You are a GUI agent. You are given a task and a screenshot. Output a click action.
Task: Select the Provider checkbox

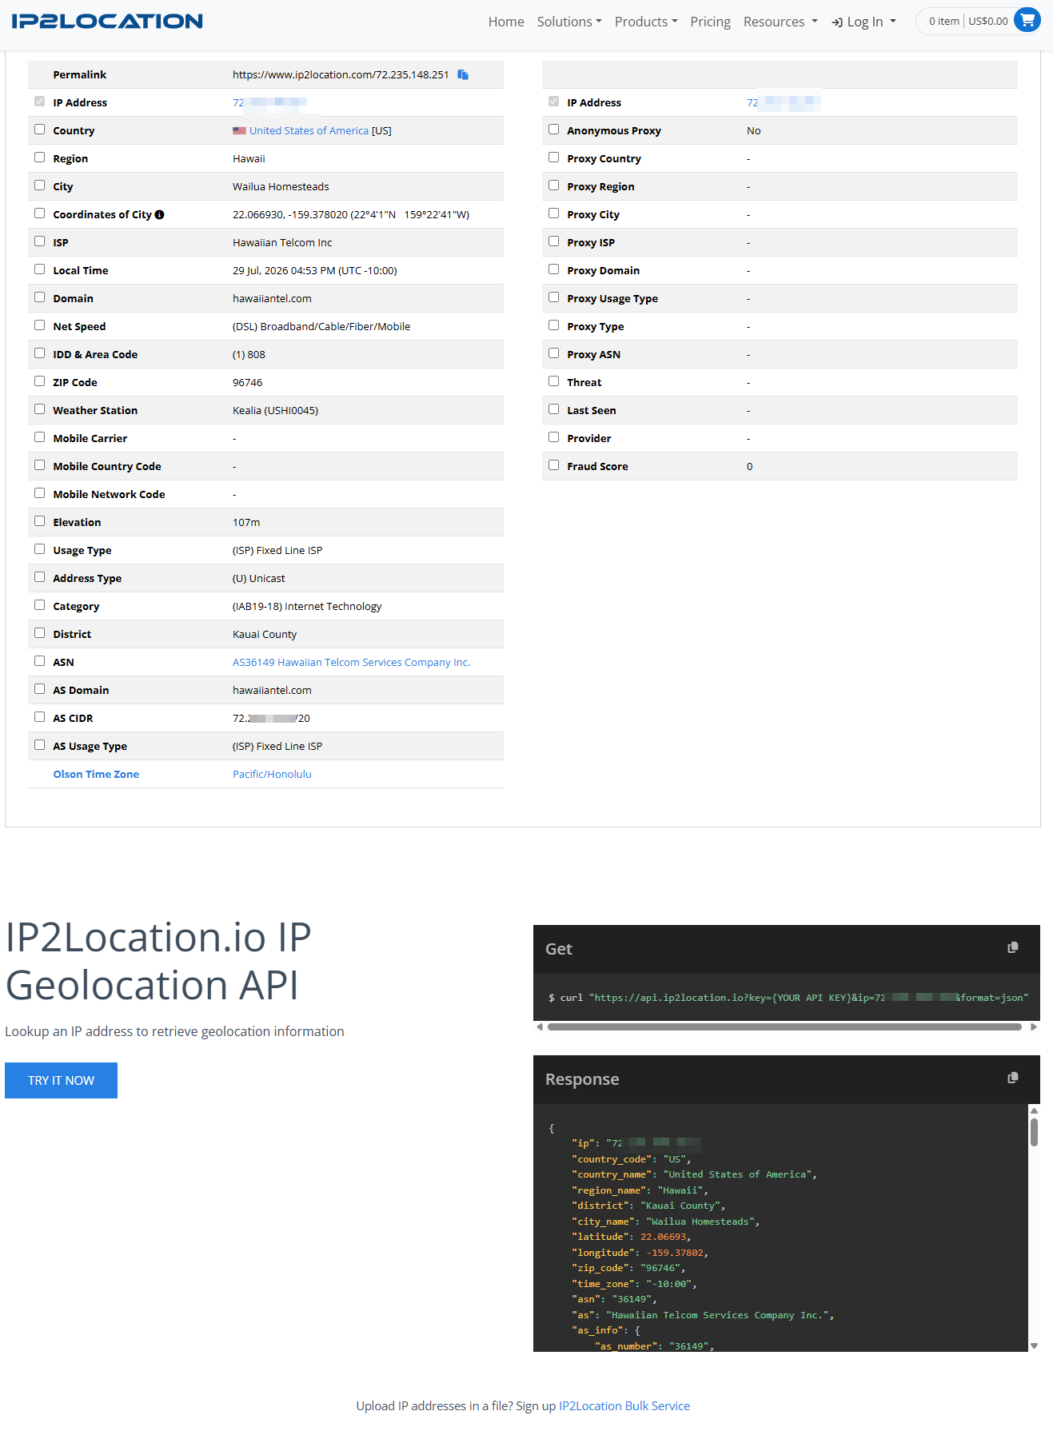(553, 437)
